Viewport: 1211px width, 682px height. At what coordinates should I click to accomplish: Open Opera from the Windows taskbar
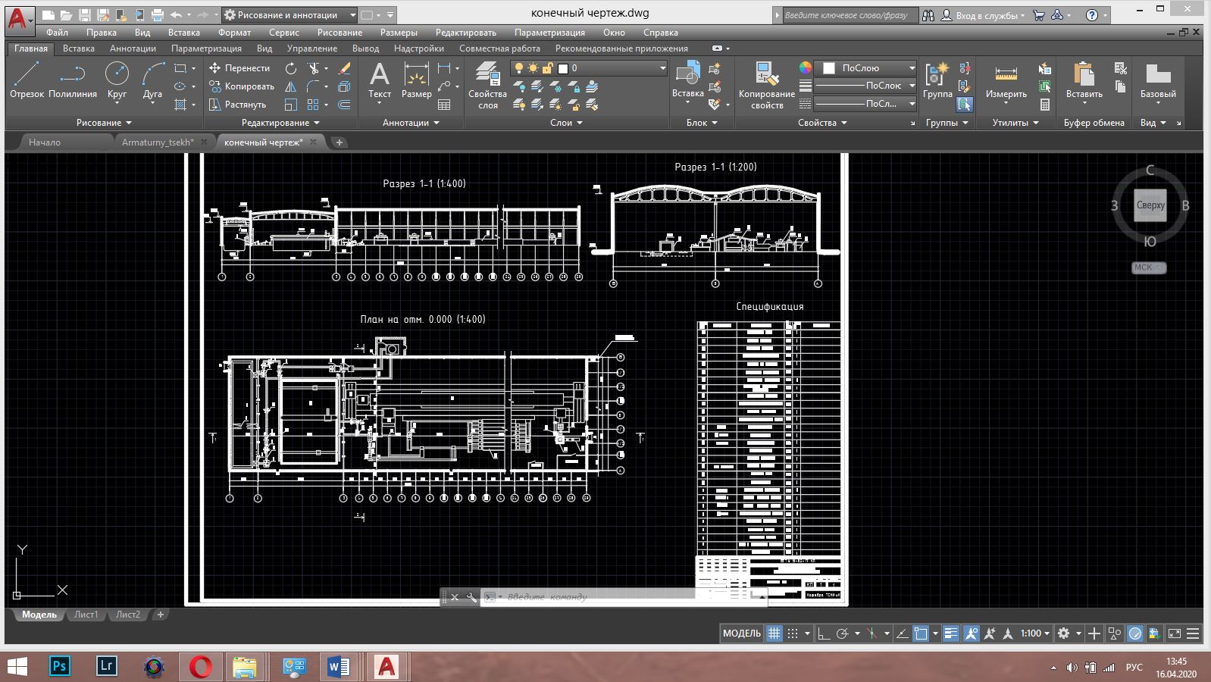(201, 666)
